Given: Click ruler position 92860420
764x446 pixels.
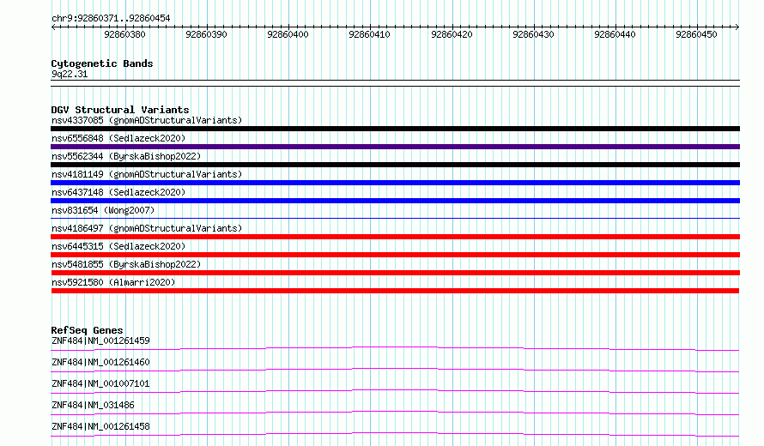Looking at the screenshot, I should (x=452, y=34).
